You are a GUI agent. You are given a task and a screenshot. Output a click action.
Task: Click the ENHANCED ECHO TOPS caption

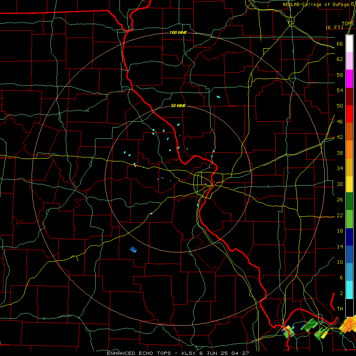tap(139, 353)
